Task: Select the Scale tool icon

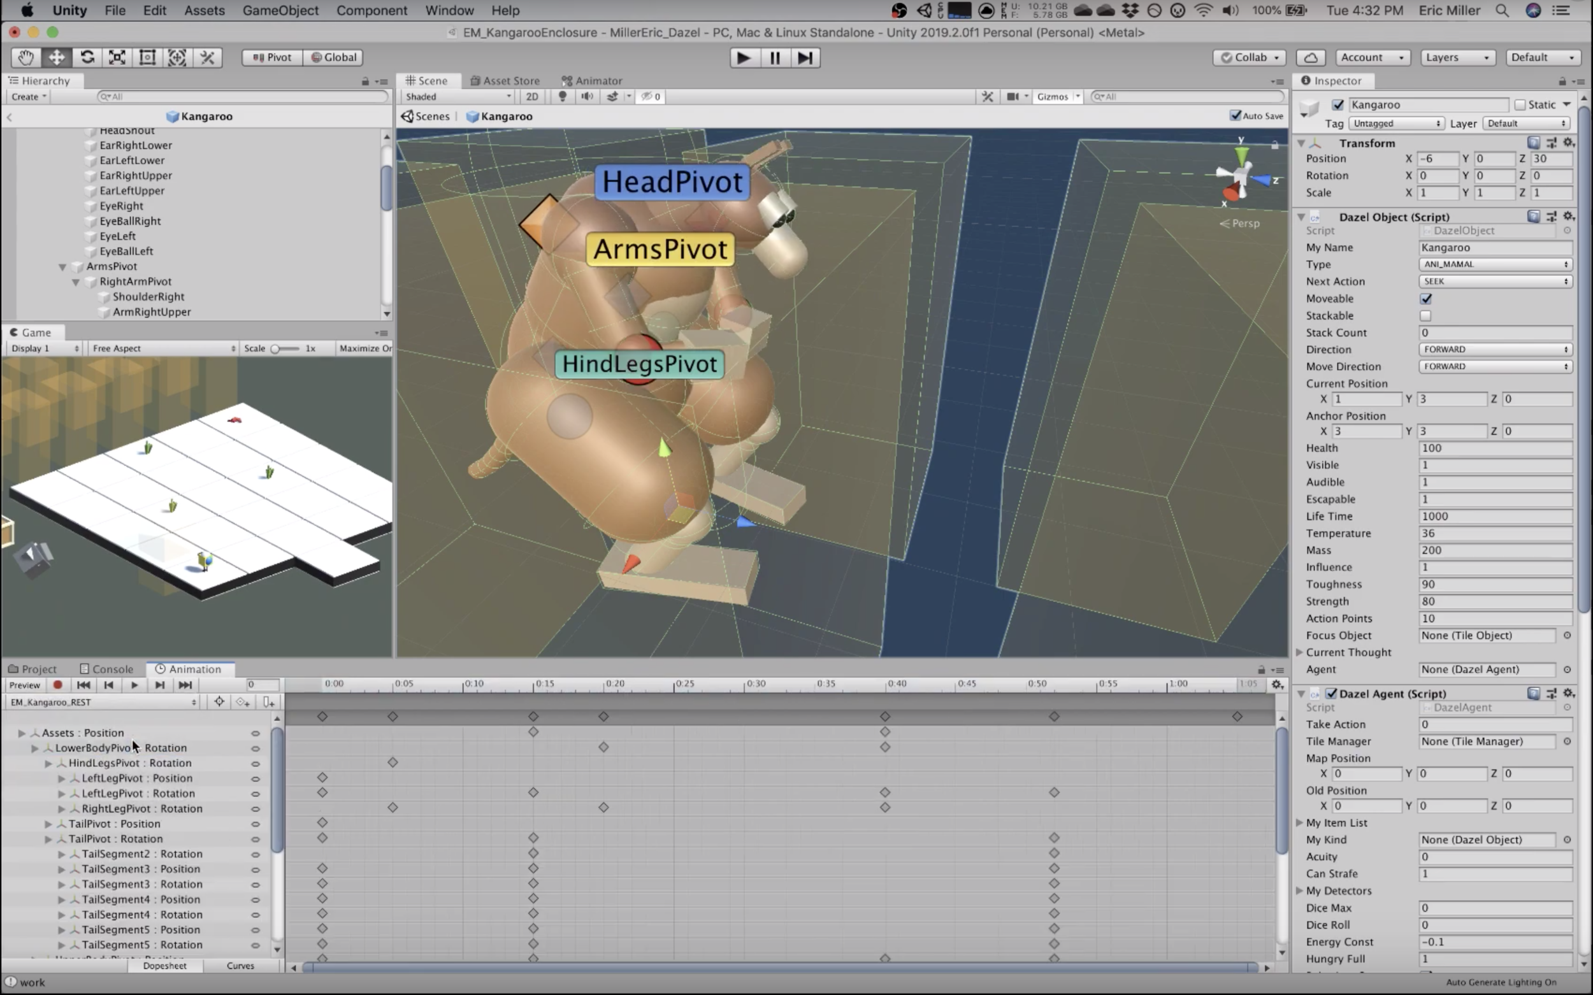Action: (x=117, y=57)
